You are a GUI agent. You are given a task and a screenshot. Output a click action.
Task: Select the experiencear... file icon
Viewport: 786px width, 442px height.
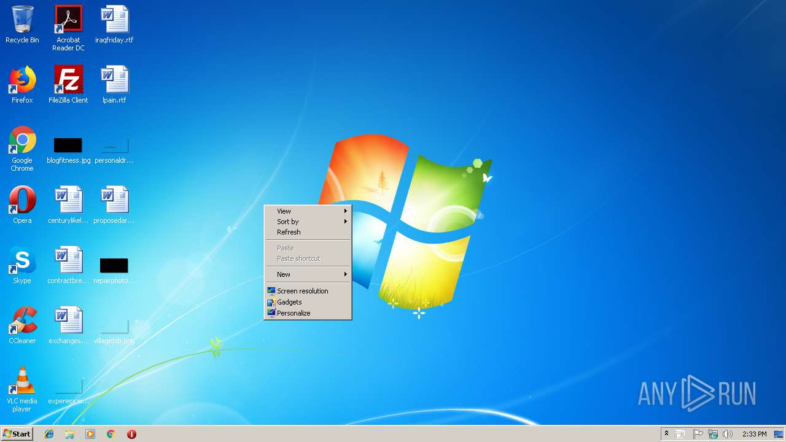68,393
